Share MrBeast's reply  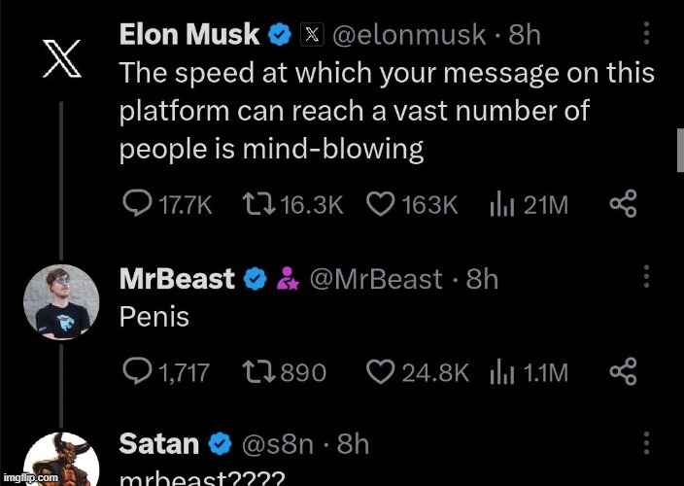click(x=622, y=371)
